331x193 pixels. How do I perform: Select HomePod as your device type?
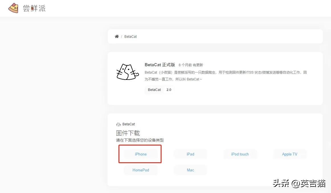coord(140,170)
